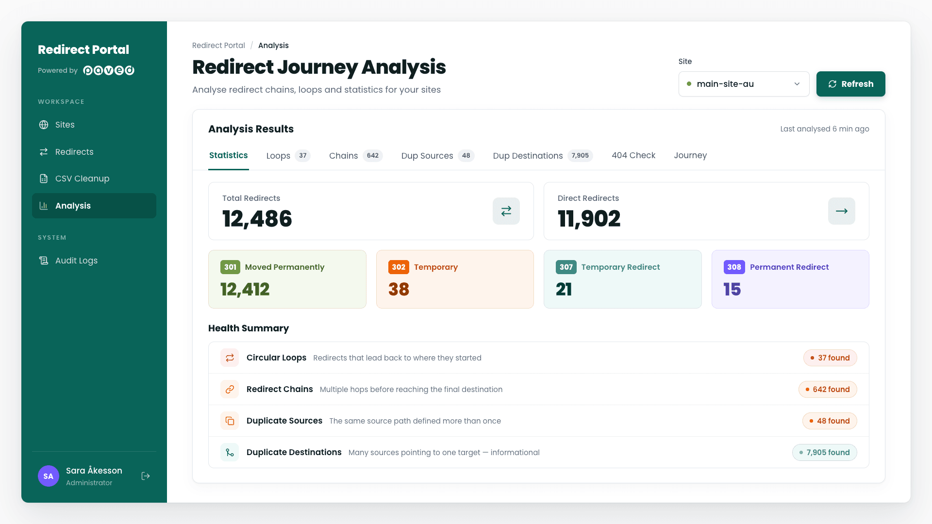Click the Health Summary heading
Screen dimensions: 932x524
[249, 328]
